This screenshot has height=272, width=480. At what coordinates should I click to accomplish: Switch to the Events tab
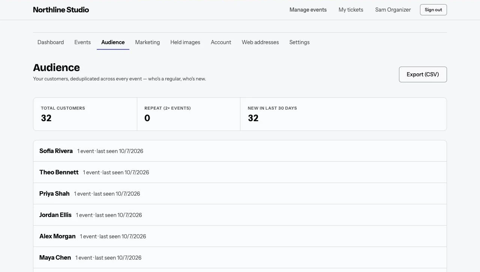point(82,42)
